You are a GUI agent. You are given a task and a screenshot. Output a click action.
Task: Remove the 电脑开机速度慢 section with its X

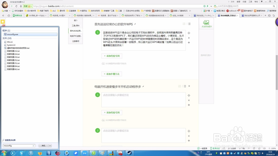click(189, 86)
